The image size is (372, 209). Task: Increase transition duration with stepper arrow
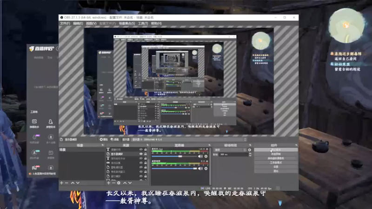click(x=250, y=153)
